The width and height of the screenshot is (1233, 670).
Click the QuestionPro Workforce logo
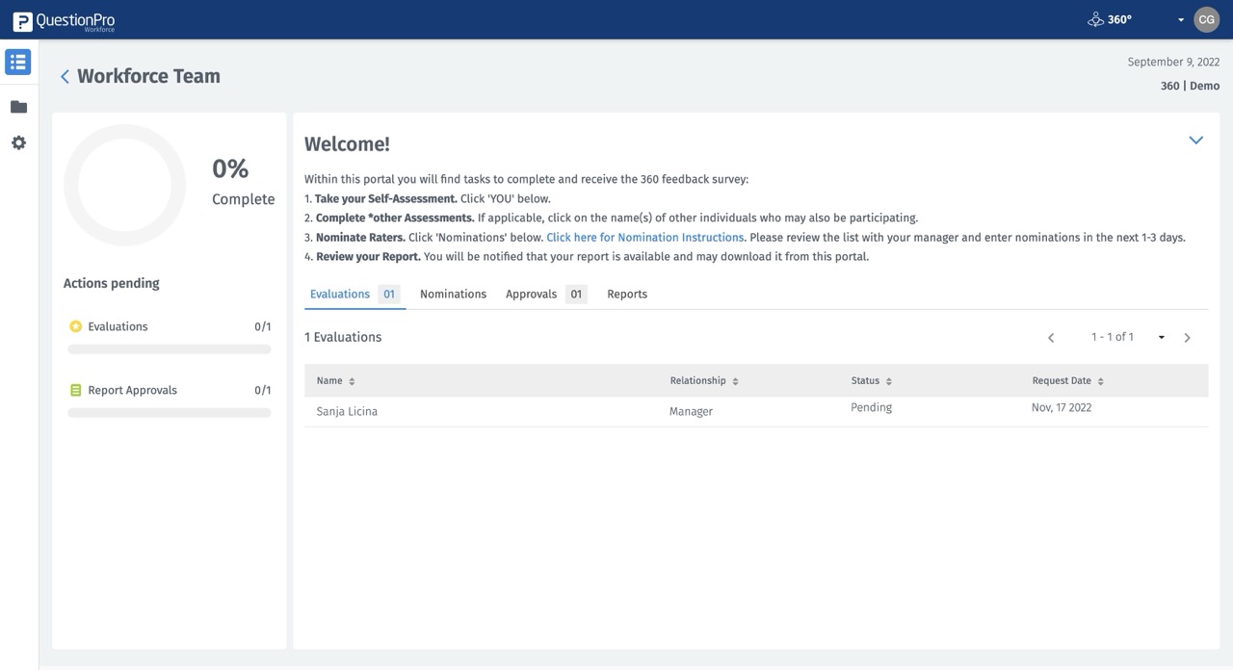[x=64, y=20]
